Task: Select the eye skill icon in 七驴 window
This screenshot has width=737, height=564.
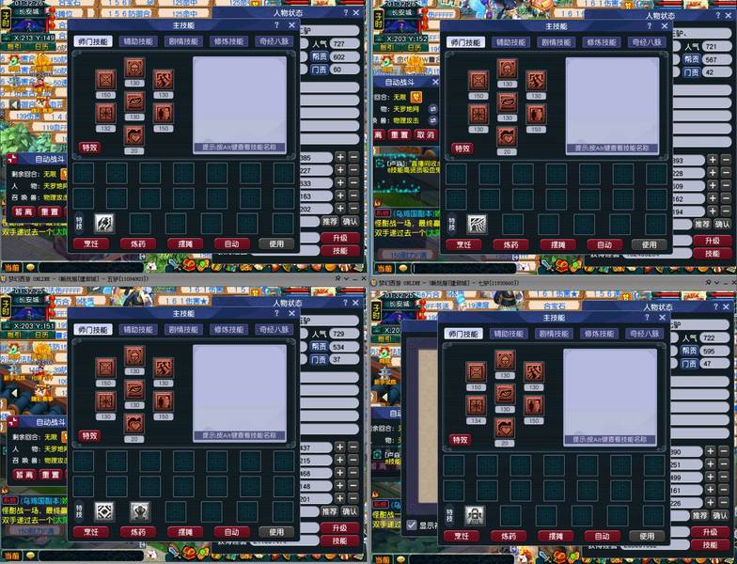Action: click(505, 394)
